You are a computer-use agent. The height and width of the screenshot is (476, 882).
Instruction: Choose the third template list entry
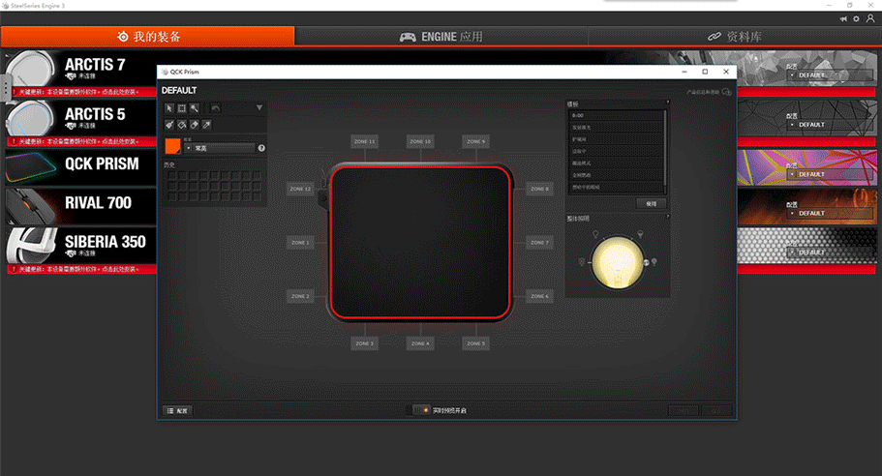(616, 139)
